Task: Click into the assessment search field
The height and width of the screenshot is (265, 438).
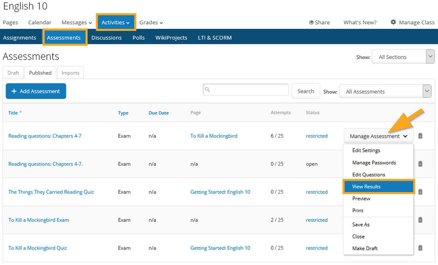Action: pos(246,90)
